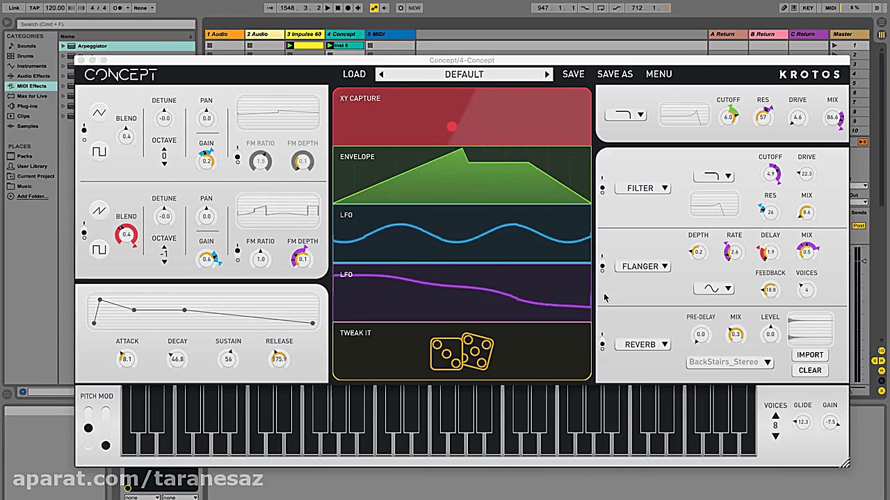The height and width of the screenshot is (500, 890).
Task: Click the MIDI arrangement overdub plus icon
Action: 358,8
